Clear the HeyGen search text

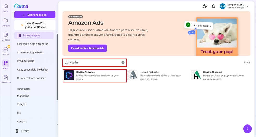[123, 63]
